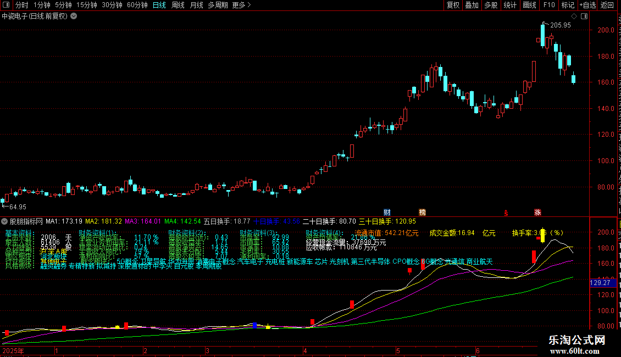Image resolution: width=621 pixels, height=357 pixels.
Task: Click the 标记 mark button
Action: 568,5
